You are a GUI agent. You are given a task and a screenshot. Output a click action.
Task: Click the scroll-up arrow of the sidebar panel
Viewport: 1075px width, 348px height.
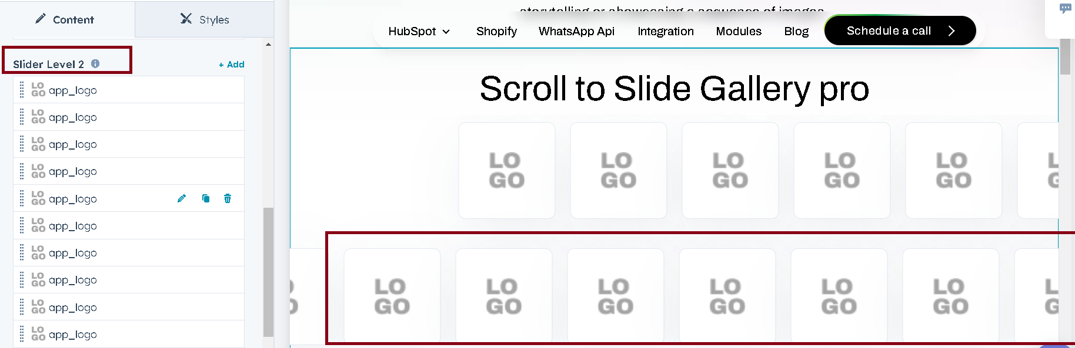tap(268, 45)
